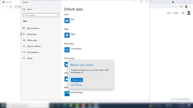
Task: Click the Photo viewer app icon
Action: (66, 64)
